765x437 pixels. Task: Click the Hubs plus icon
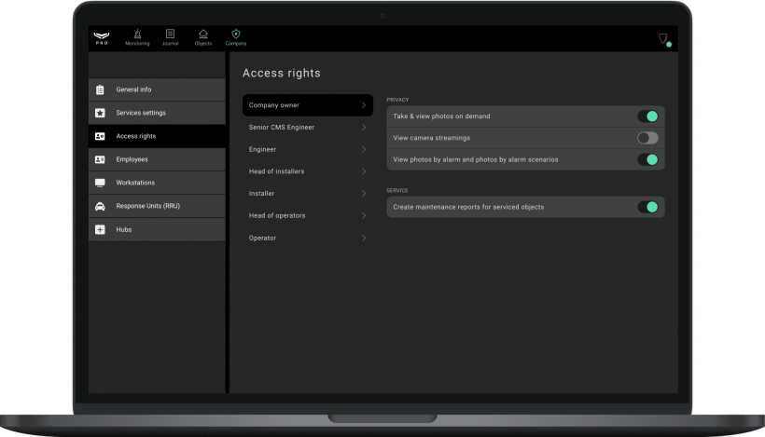tap(100, 229)
